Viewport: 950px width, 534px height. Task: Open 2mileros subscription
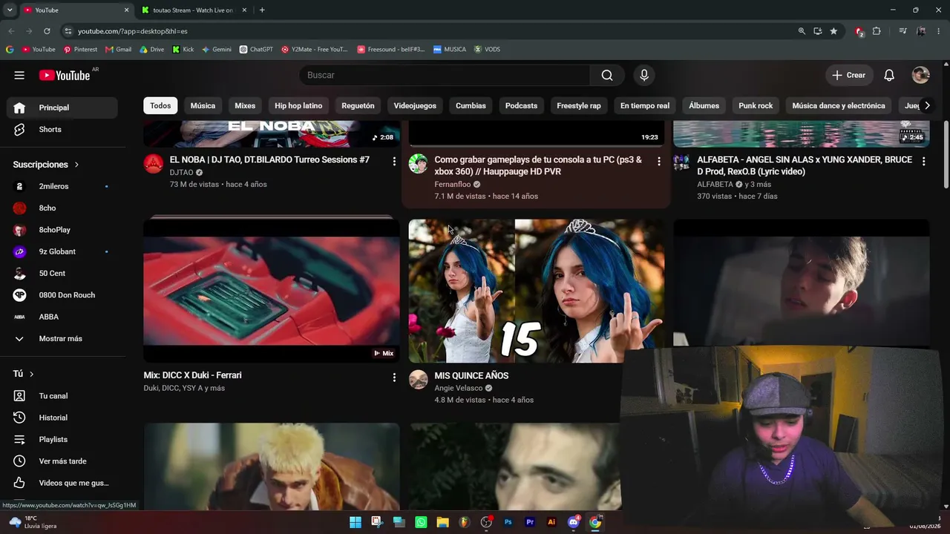[62, 186]
